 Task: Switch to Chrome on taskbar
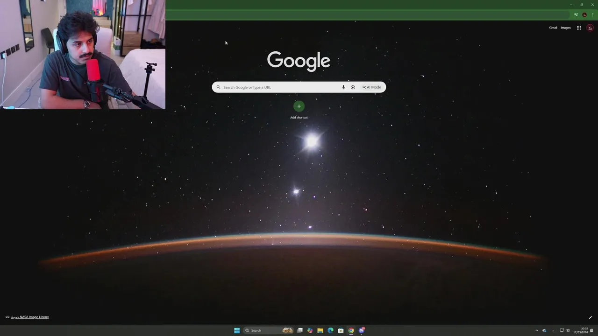click(351, 330)
